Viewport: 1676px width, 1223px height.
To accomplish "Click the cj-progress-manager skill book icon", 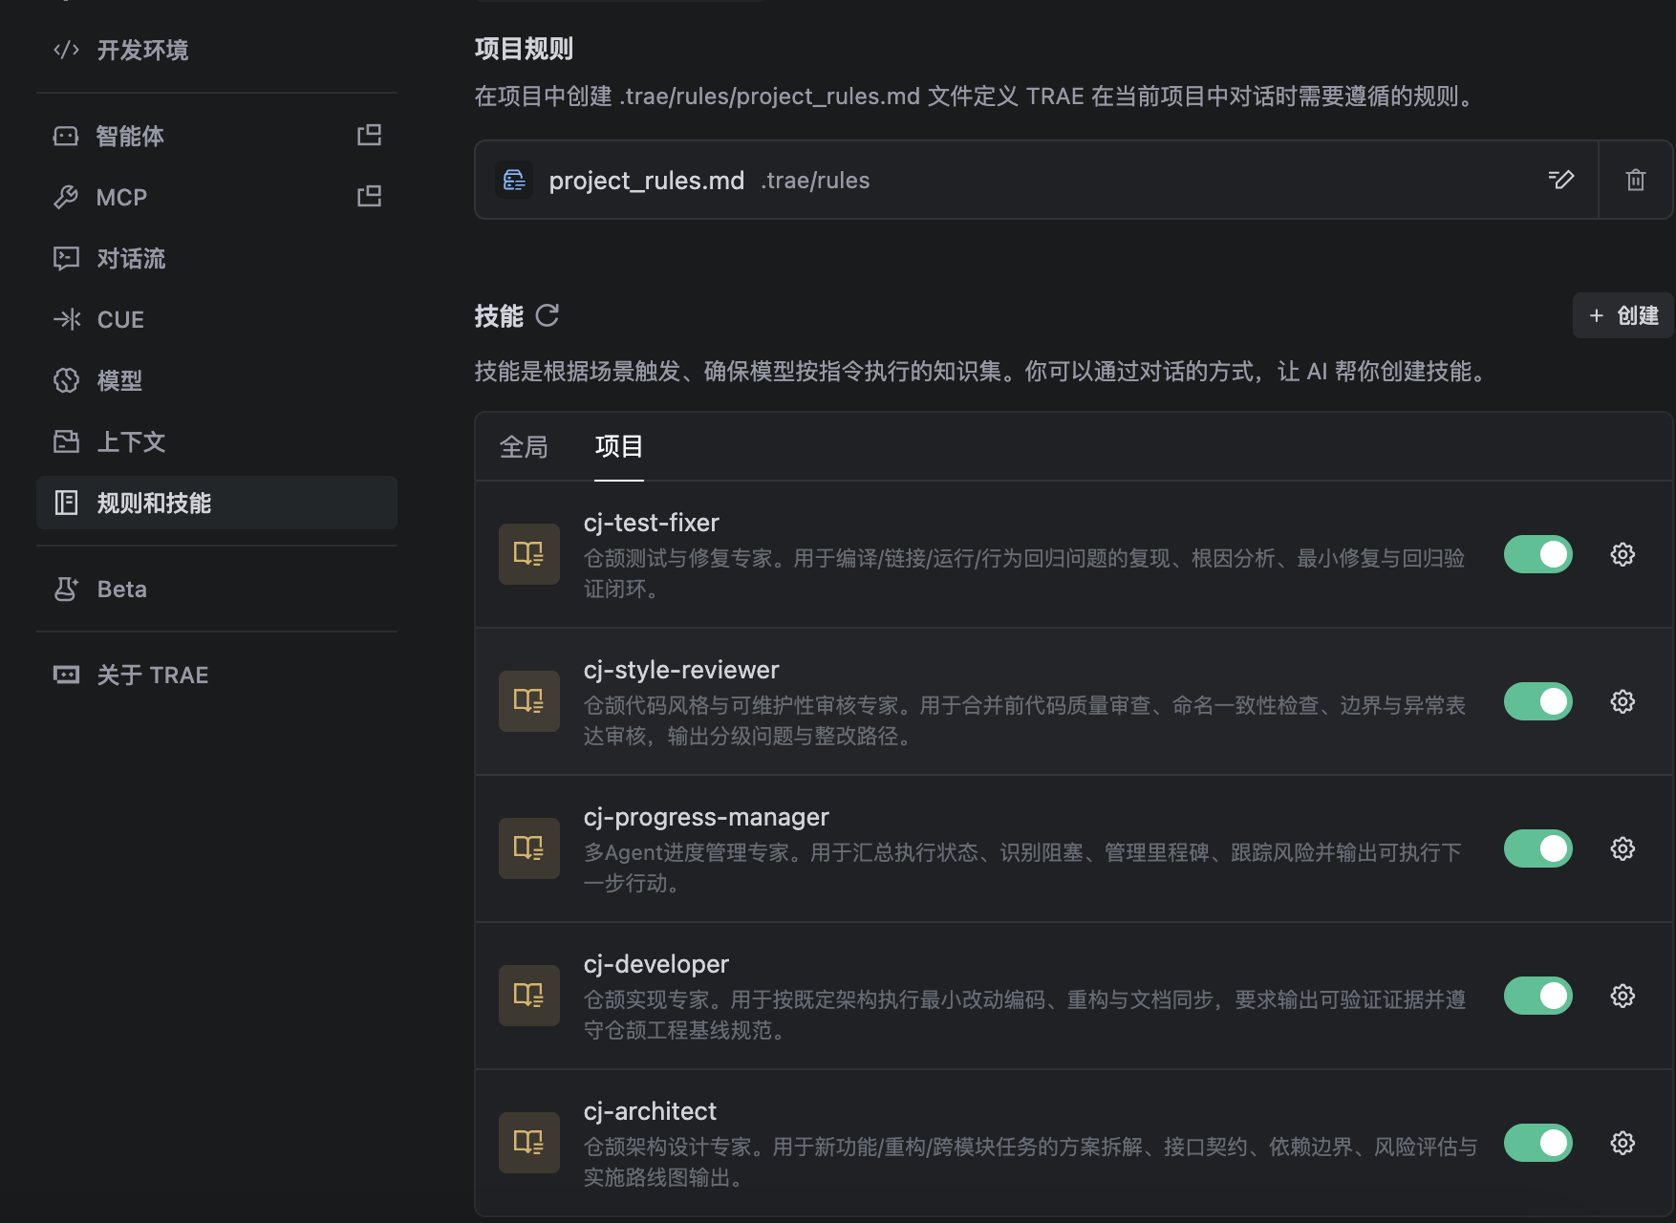I will (x=529, y=848).
